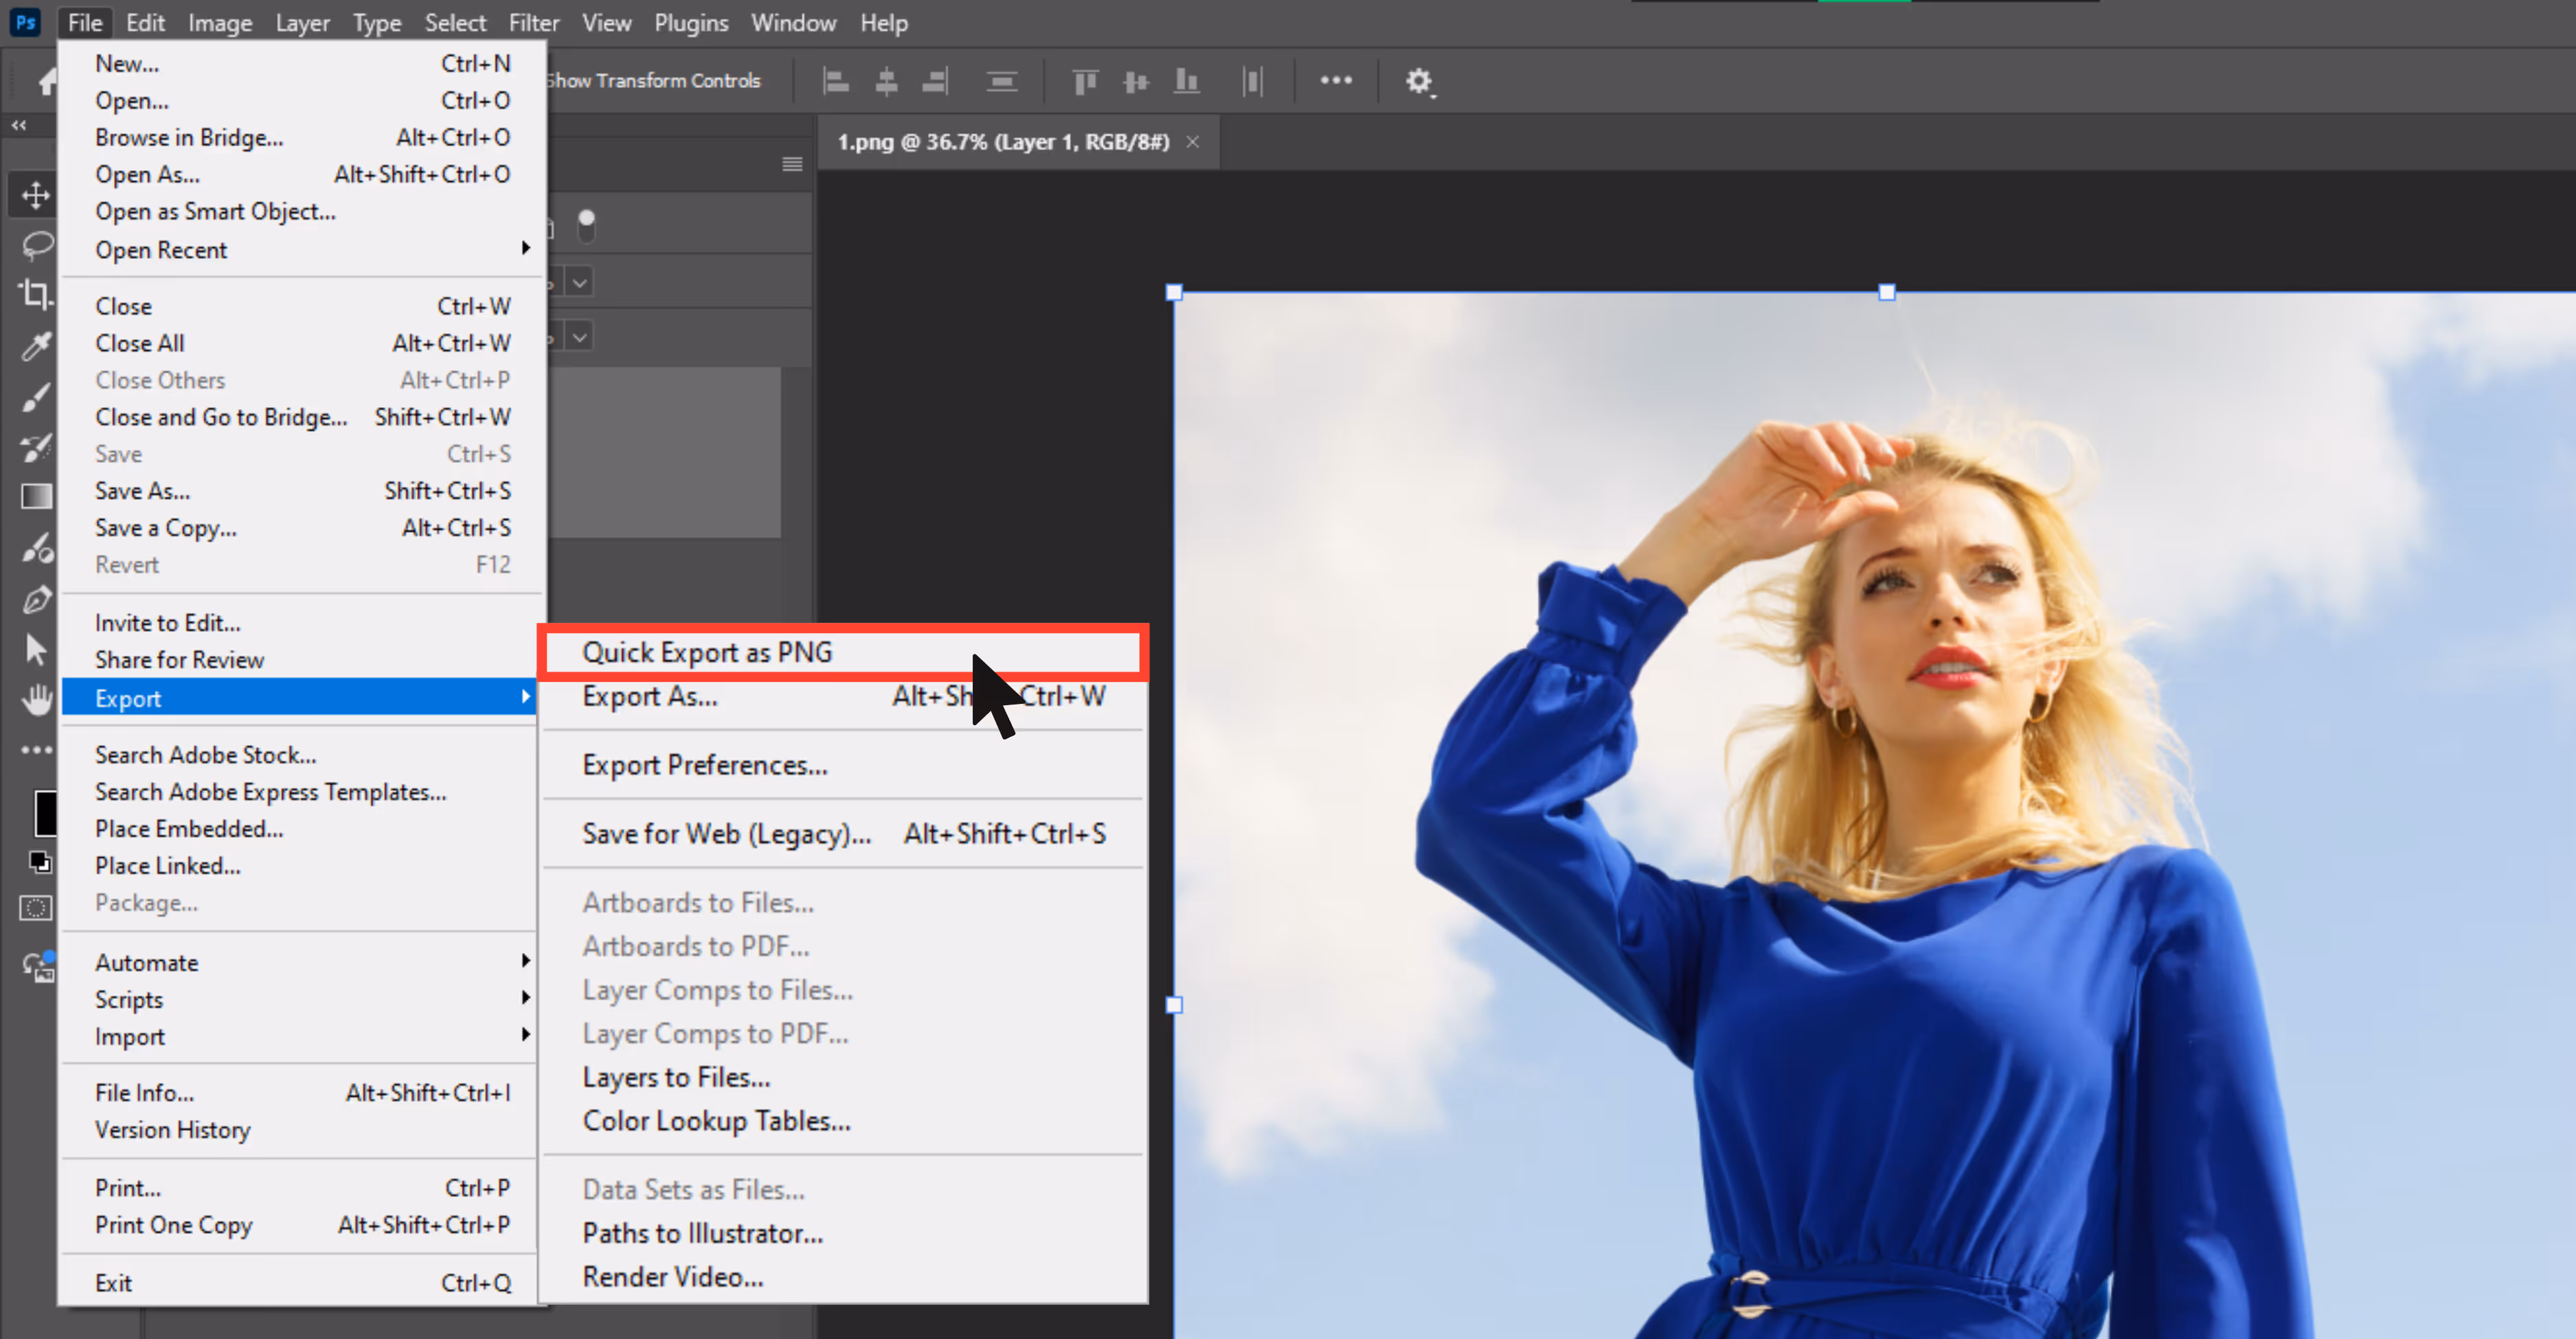Click the left-middle transform handle on canvas

pos(1174,1005)
